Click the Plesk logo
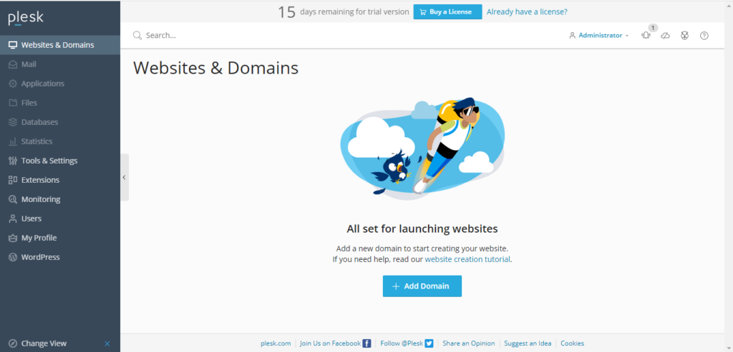 25,18
